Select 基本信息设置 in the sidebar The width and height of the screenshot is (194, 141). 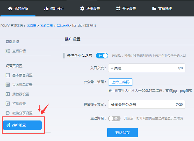point(22,75)
